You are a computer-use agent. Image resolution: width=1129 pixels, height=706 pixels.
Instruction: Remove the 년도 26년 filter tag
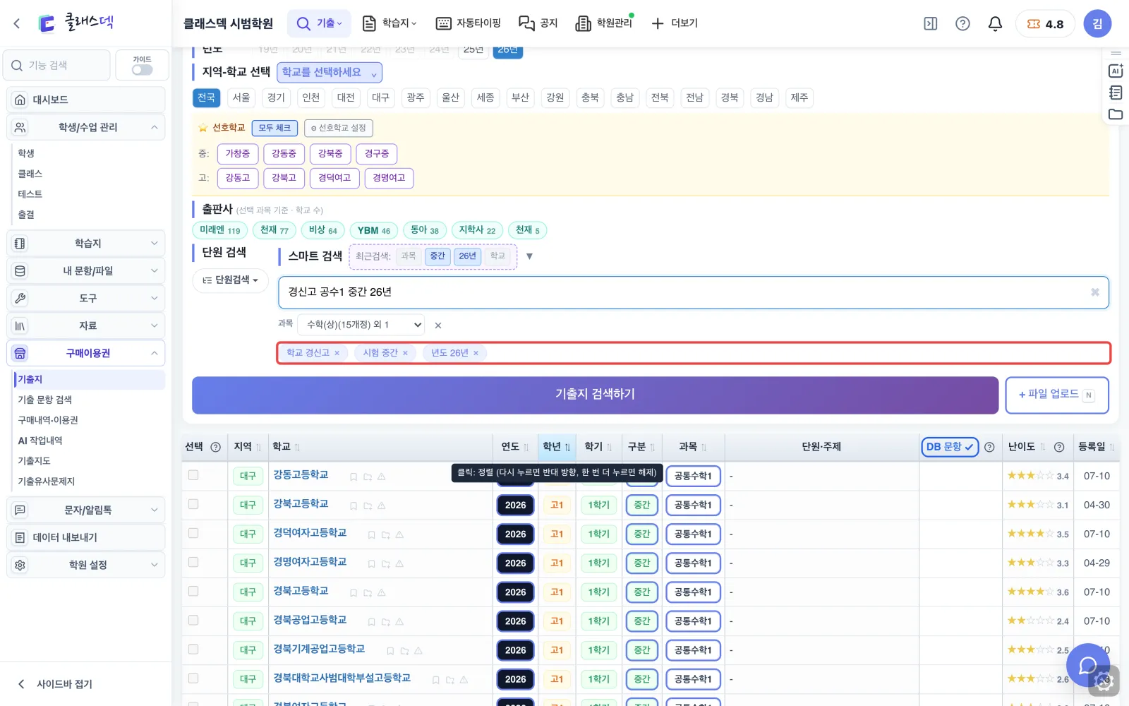[x=476, y=353]
